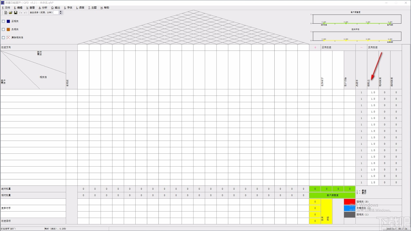The height and width of the screenshot is (231, 411).
Task: Click the top yellow 0 cell
Action: 315,202
